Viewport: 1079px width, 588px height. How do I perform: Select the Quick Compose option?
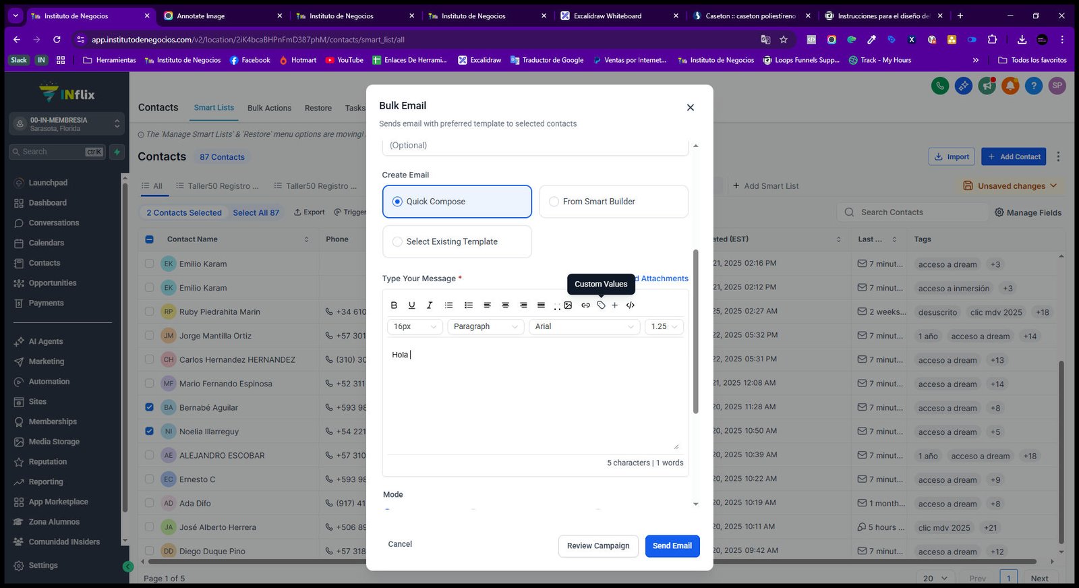pyautogui.click(x=457, y=202)
